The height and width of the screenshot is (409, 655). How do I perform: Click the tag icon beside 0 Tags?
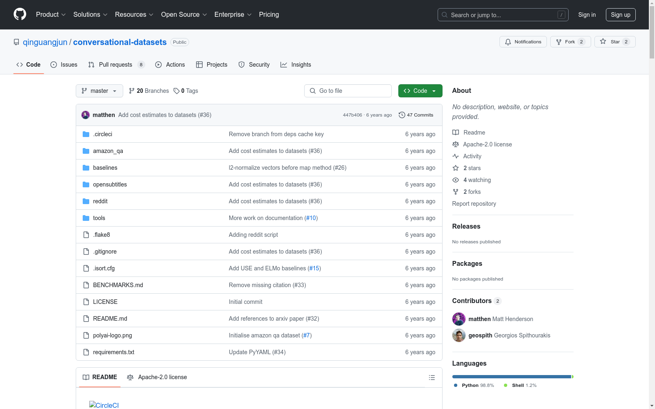(x=176, y=91)
